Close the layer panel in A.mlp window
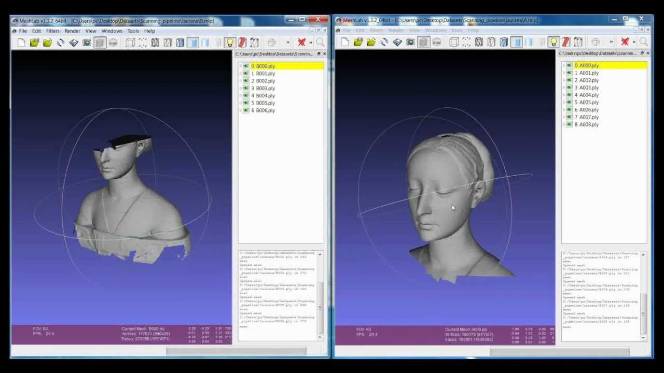The width and height of the screenshot is (664, 373). coord(648,53)
